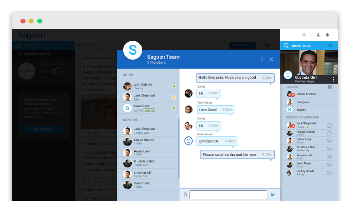
Task: Select Showkat Ali in members list
Action: point(148,174)
